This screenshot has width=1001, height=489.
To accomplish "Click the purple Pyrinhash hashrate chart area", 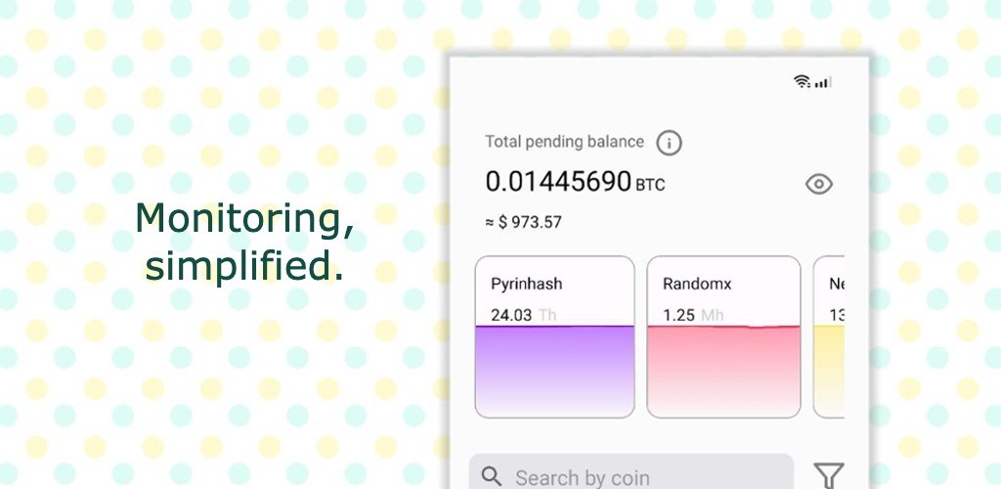I will [555, 372].
